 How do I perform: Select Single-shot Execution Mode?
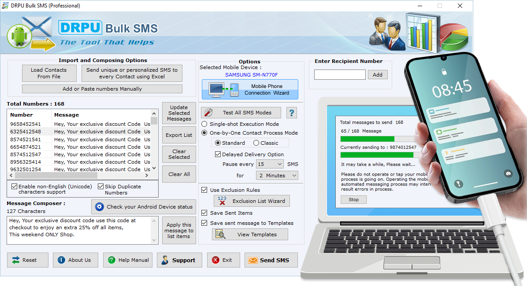(204, 124)
